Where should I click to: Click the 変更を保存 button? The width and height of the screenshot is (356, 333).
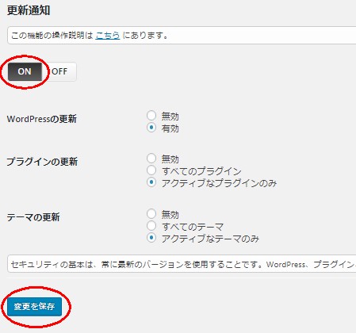pos(34,307)
